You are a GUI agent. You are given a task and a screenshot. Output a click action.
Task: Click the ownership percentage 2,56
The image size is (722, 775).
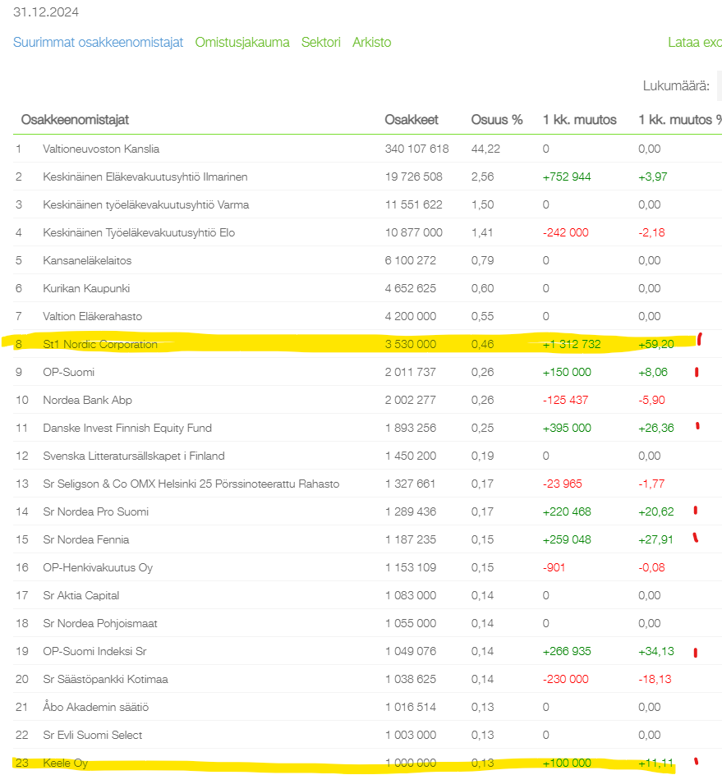(483, 177)
